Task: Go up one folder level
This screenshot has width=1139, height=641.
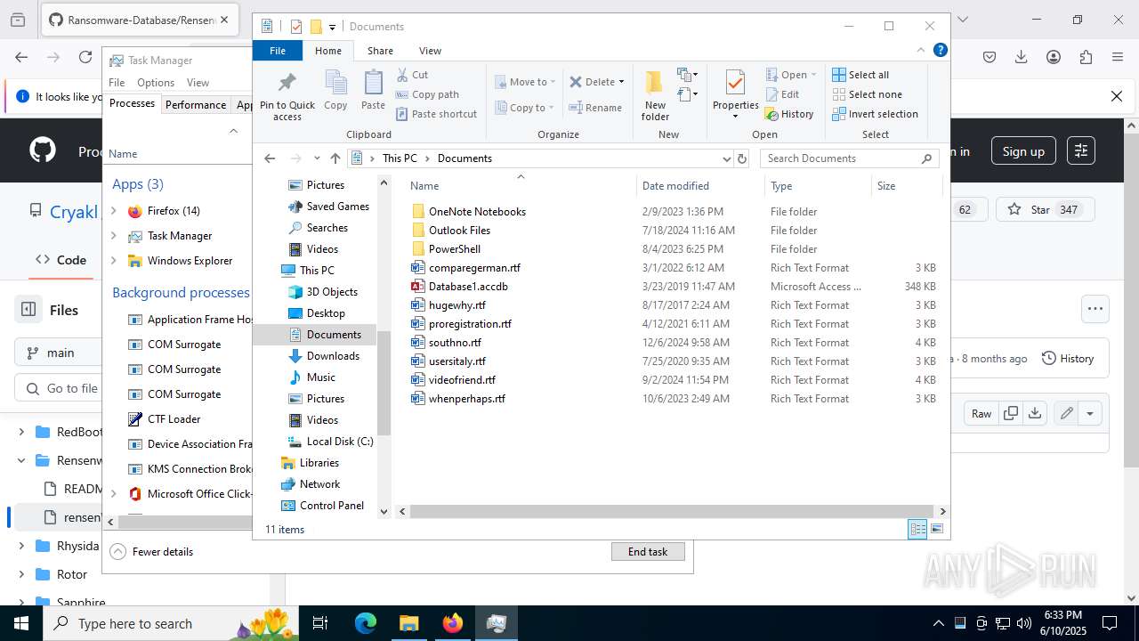Action: (335, 158)
